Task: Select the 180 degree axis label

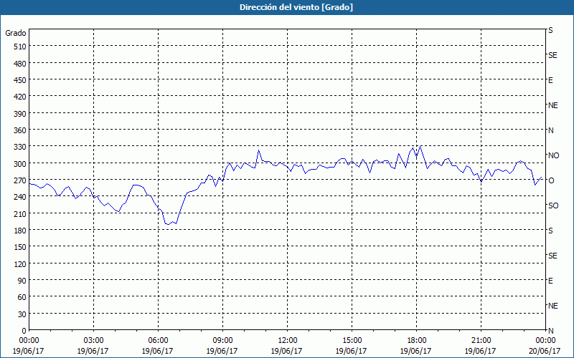Action: (x=20, y=231)
